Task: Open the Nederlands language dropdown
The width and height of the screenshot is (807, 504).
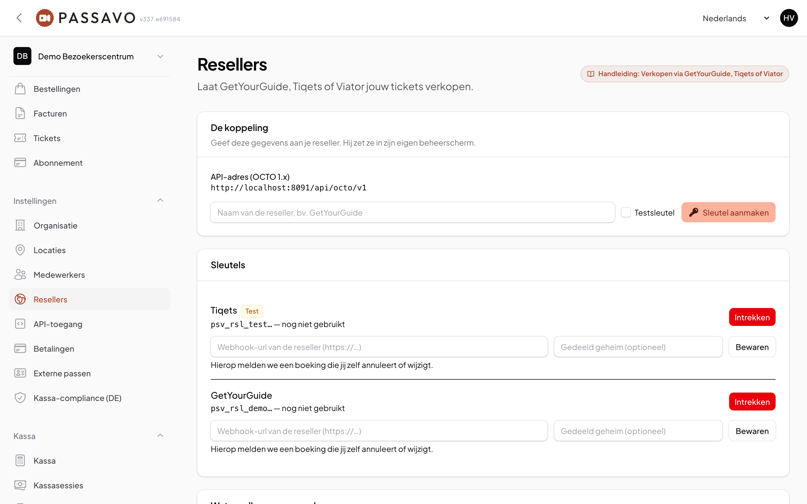Action: (x=736, y=18)
